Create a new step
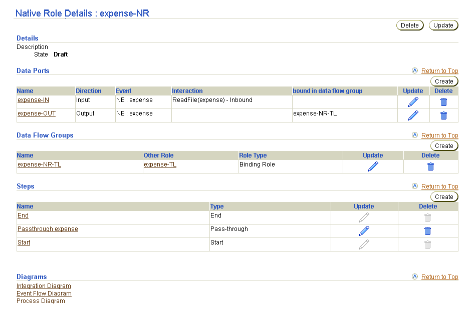 pyautogui.click(x=444, y=196)
